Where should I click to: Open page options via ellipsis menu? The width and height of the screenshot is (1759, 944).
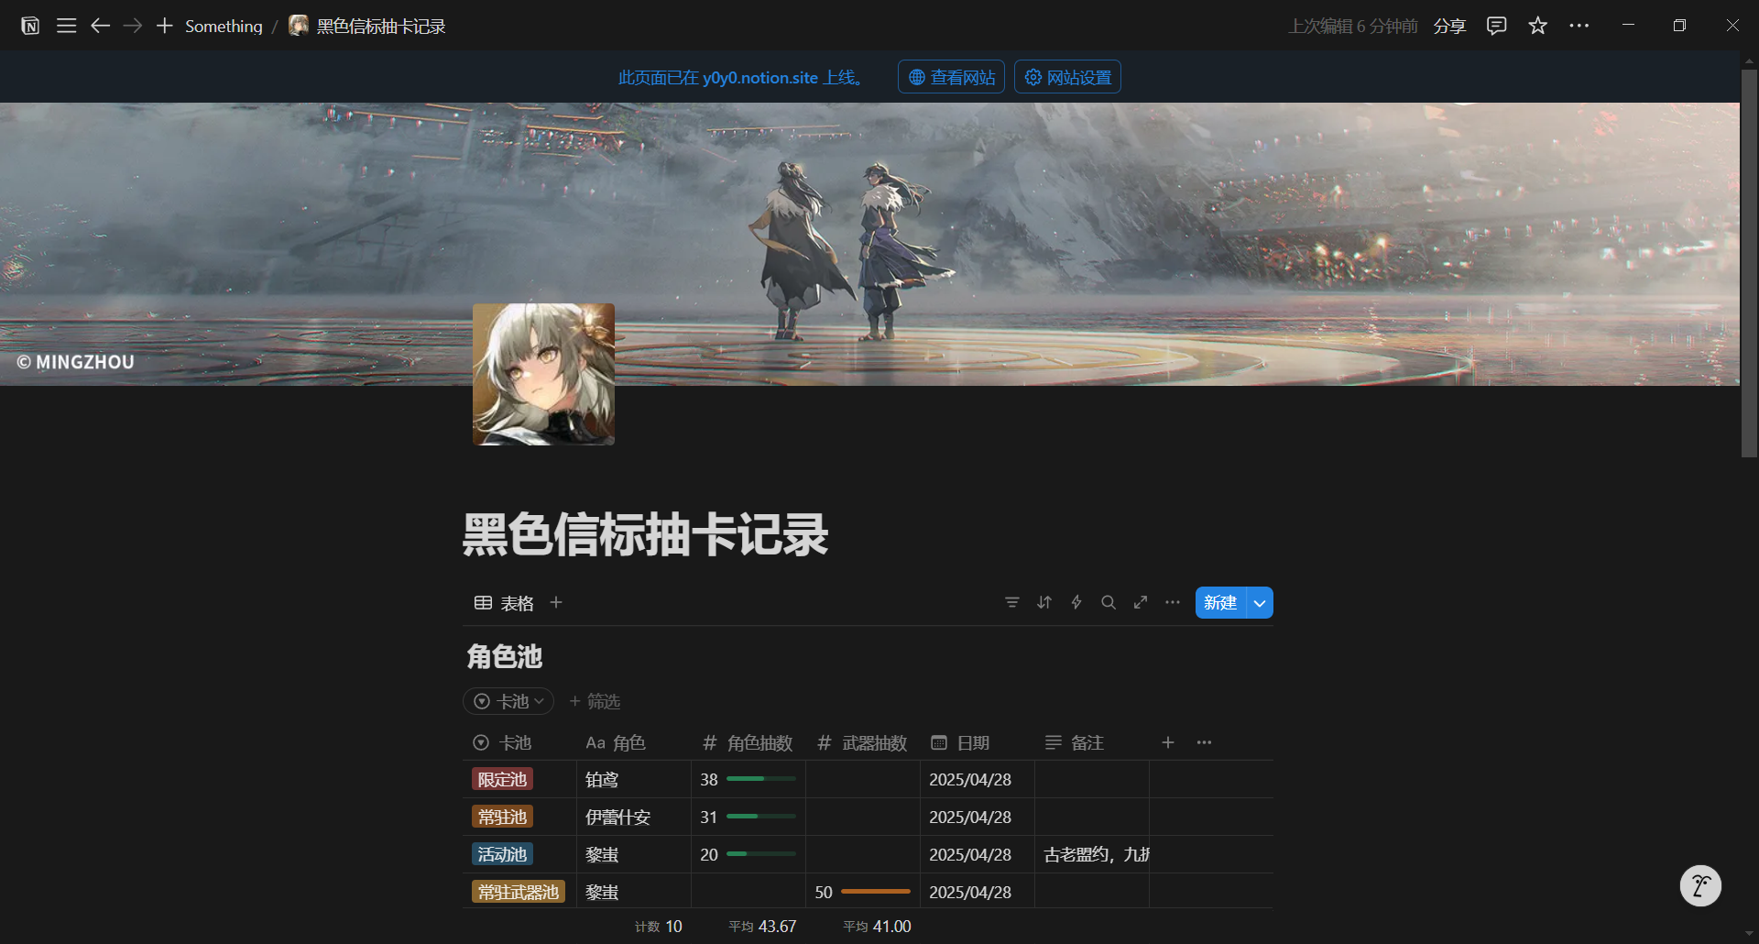point(1579,25)
